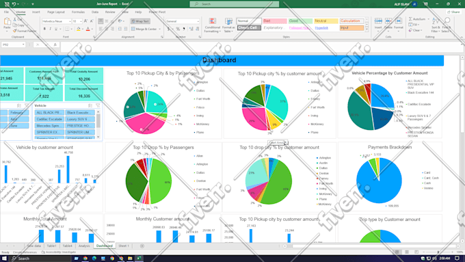Click the search box in title bar
Viewport: 465px width, 262px height.
coord(235,4)
